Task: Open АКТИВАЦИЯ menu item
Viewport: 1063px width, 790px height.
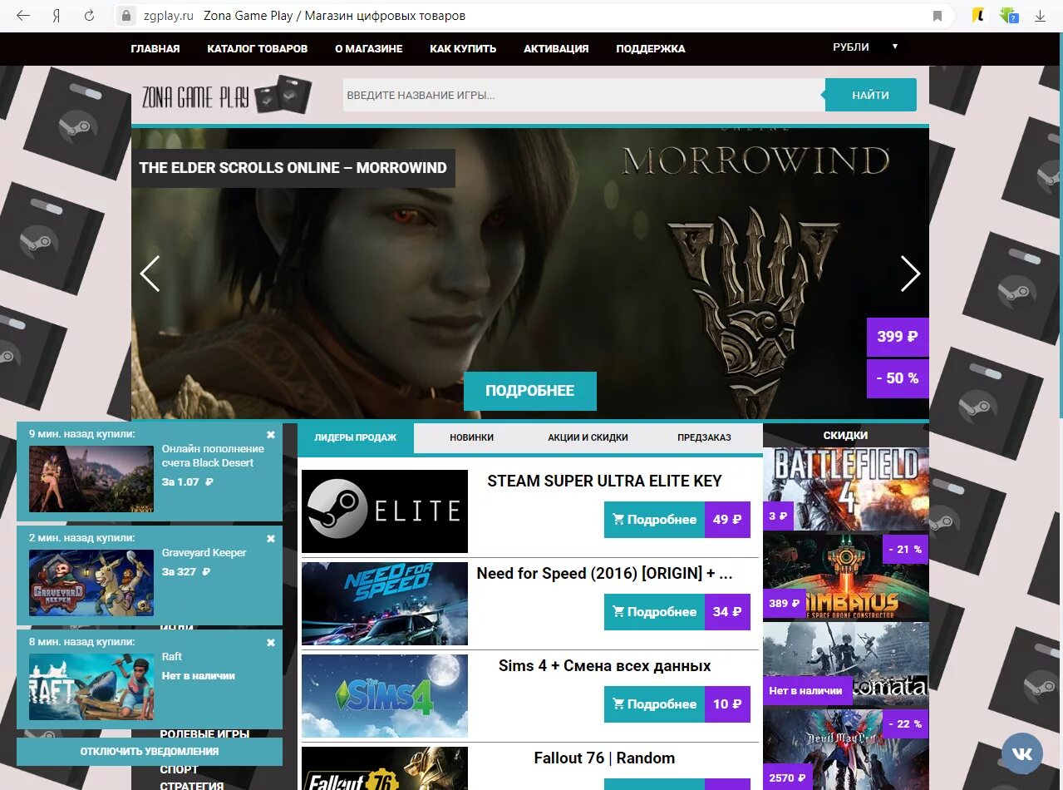Action: [556, 49]
